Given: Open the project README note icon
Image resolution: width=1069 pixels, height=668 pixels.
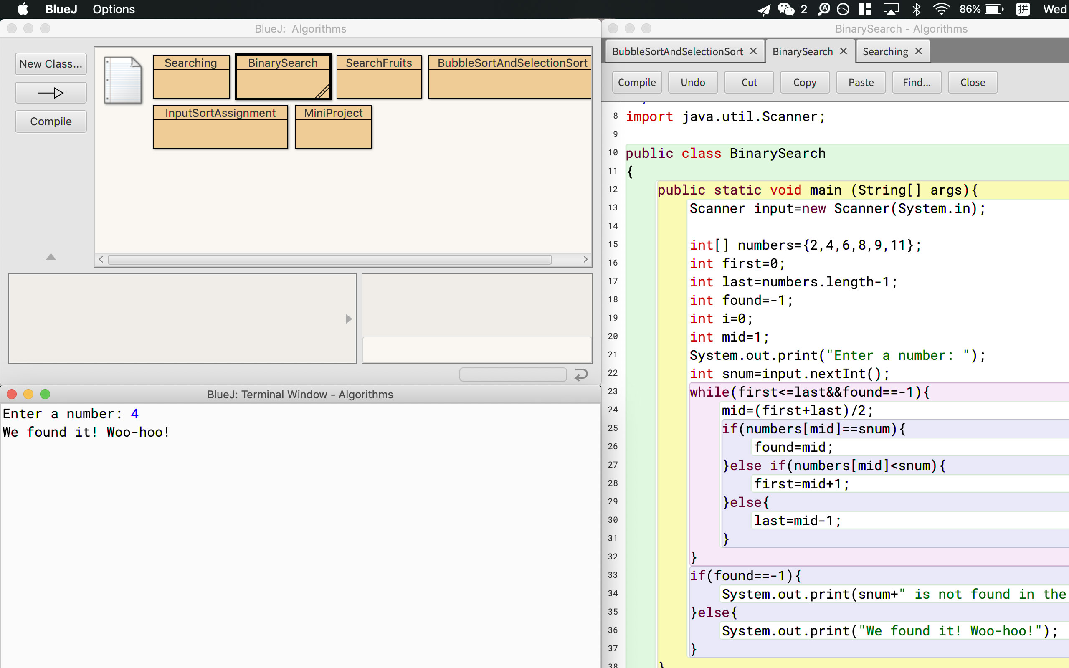Looking at the screenshot, I should coord(123,80).
